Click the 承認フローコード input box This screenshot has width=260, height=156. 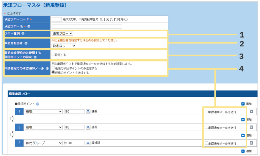click(x=56, y=19)
